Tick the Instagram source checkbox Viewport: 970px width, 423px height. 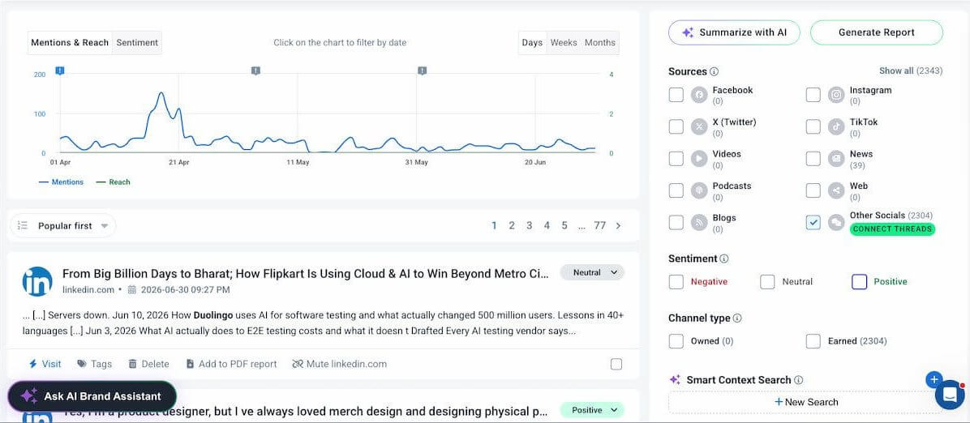click(813, 95)
